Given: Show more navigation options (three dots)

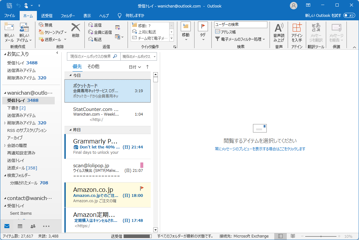Looking at the screenshot, I should 46,226.
